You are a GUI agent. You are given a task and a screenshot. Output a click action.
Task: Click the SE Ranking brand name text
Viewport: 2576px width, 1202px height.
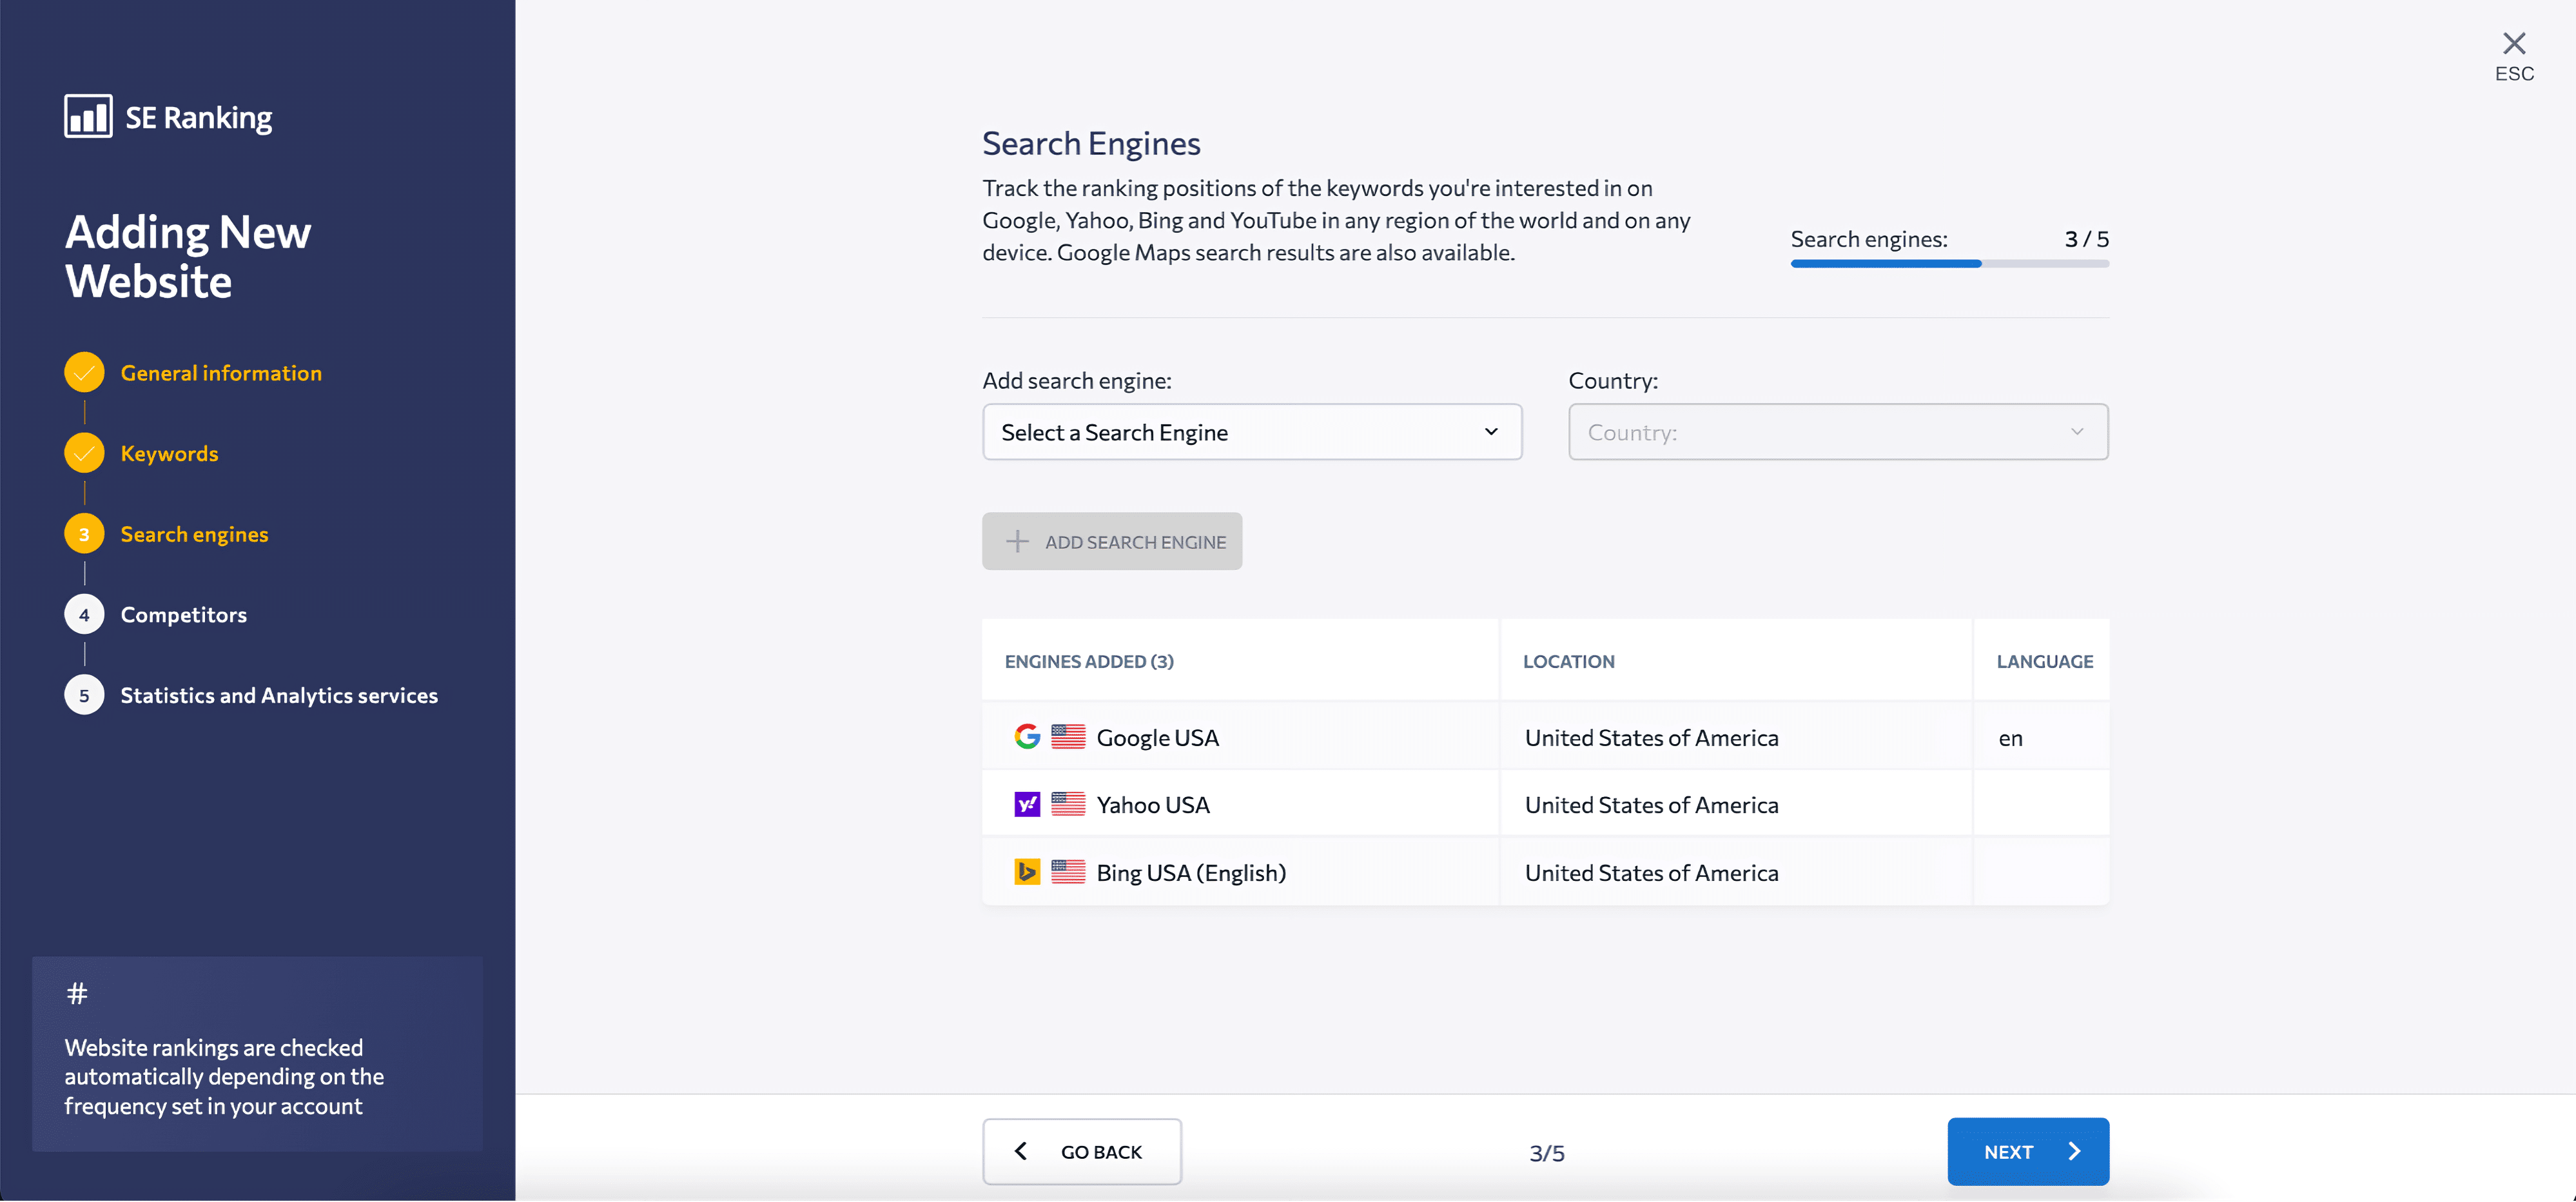click(198, 118)
